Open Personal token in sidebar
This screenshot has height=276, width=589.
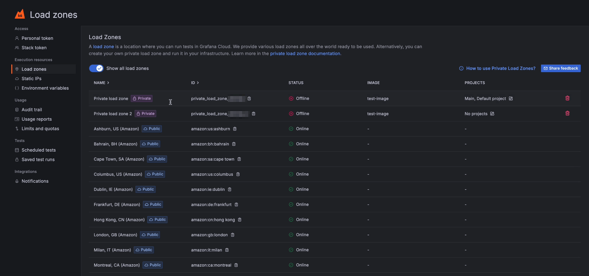pyautogui.click(x=37, y=38)
